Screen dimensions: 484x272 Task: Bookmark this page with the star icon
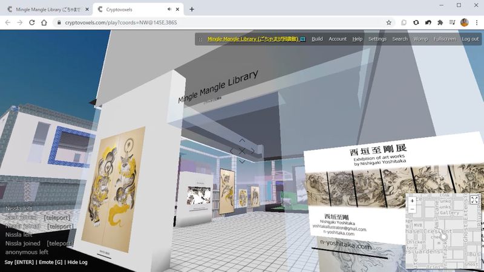388,22
